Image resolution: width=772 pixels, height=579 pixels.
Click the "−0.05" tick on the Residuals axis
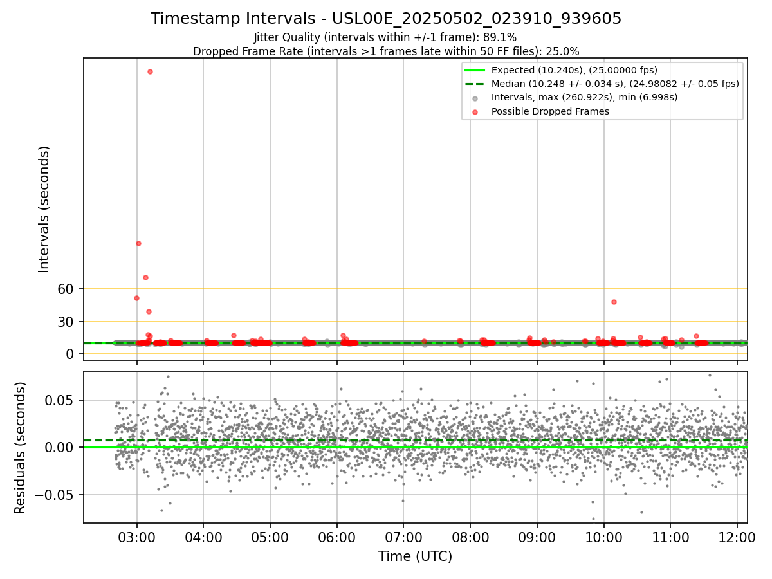54,495
